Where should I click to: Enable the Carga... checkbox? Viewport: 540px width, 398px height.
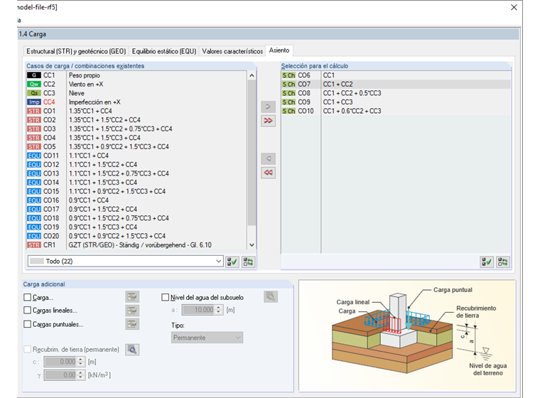(28, 297)
